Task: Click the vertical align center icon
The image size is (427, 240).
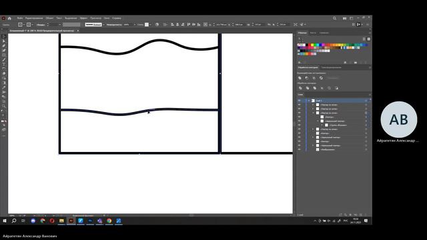Action: pos(193,25)
